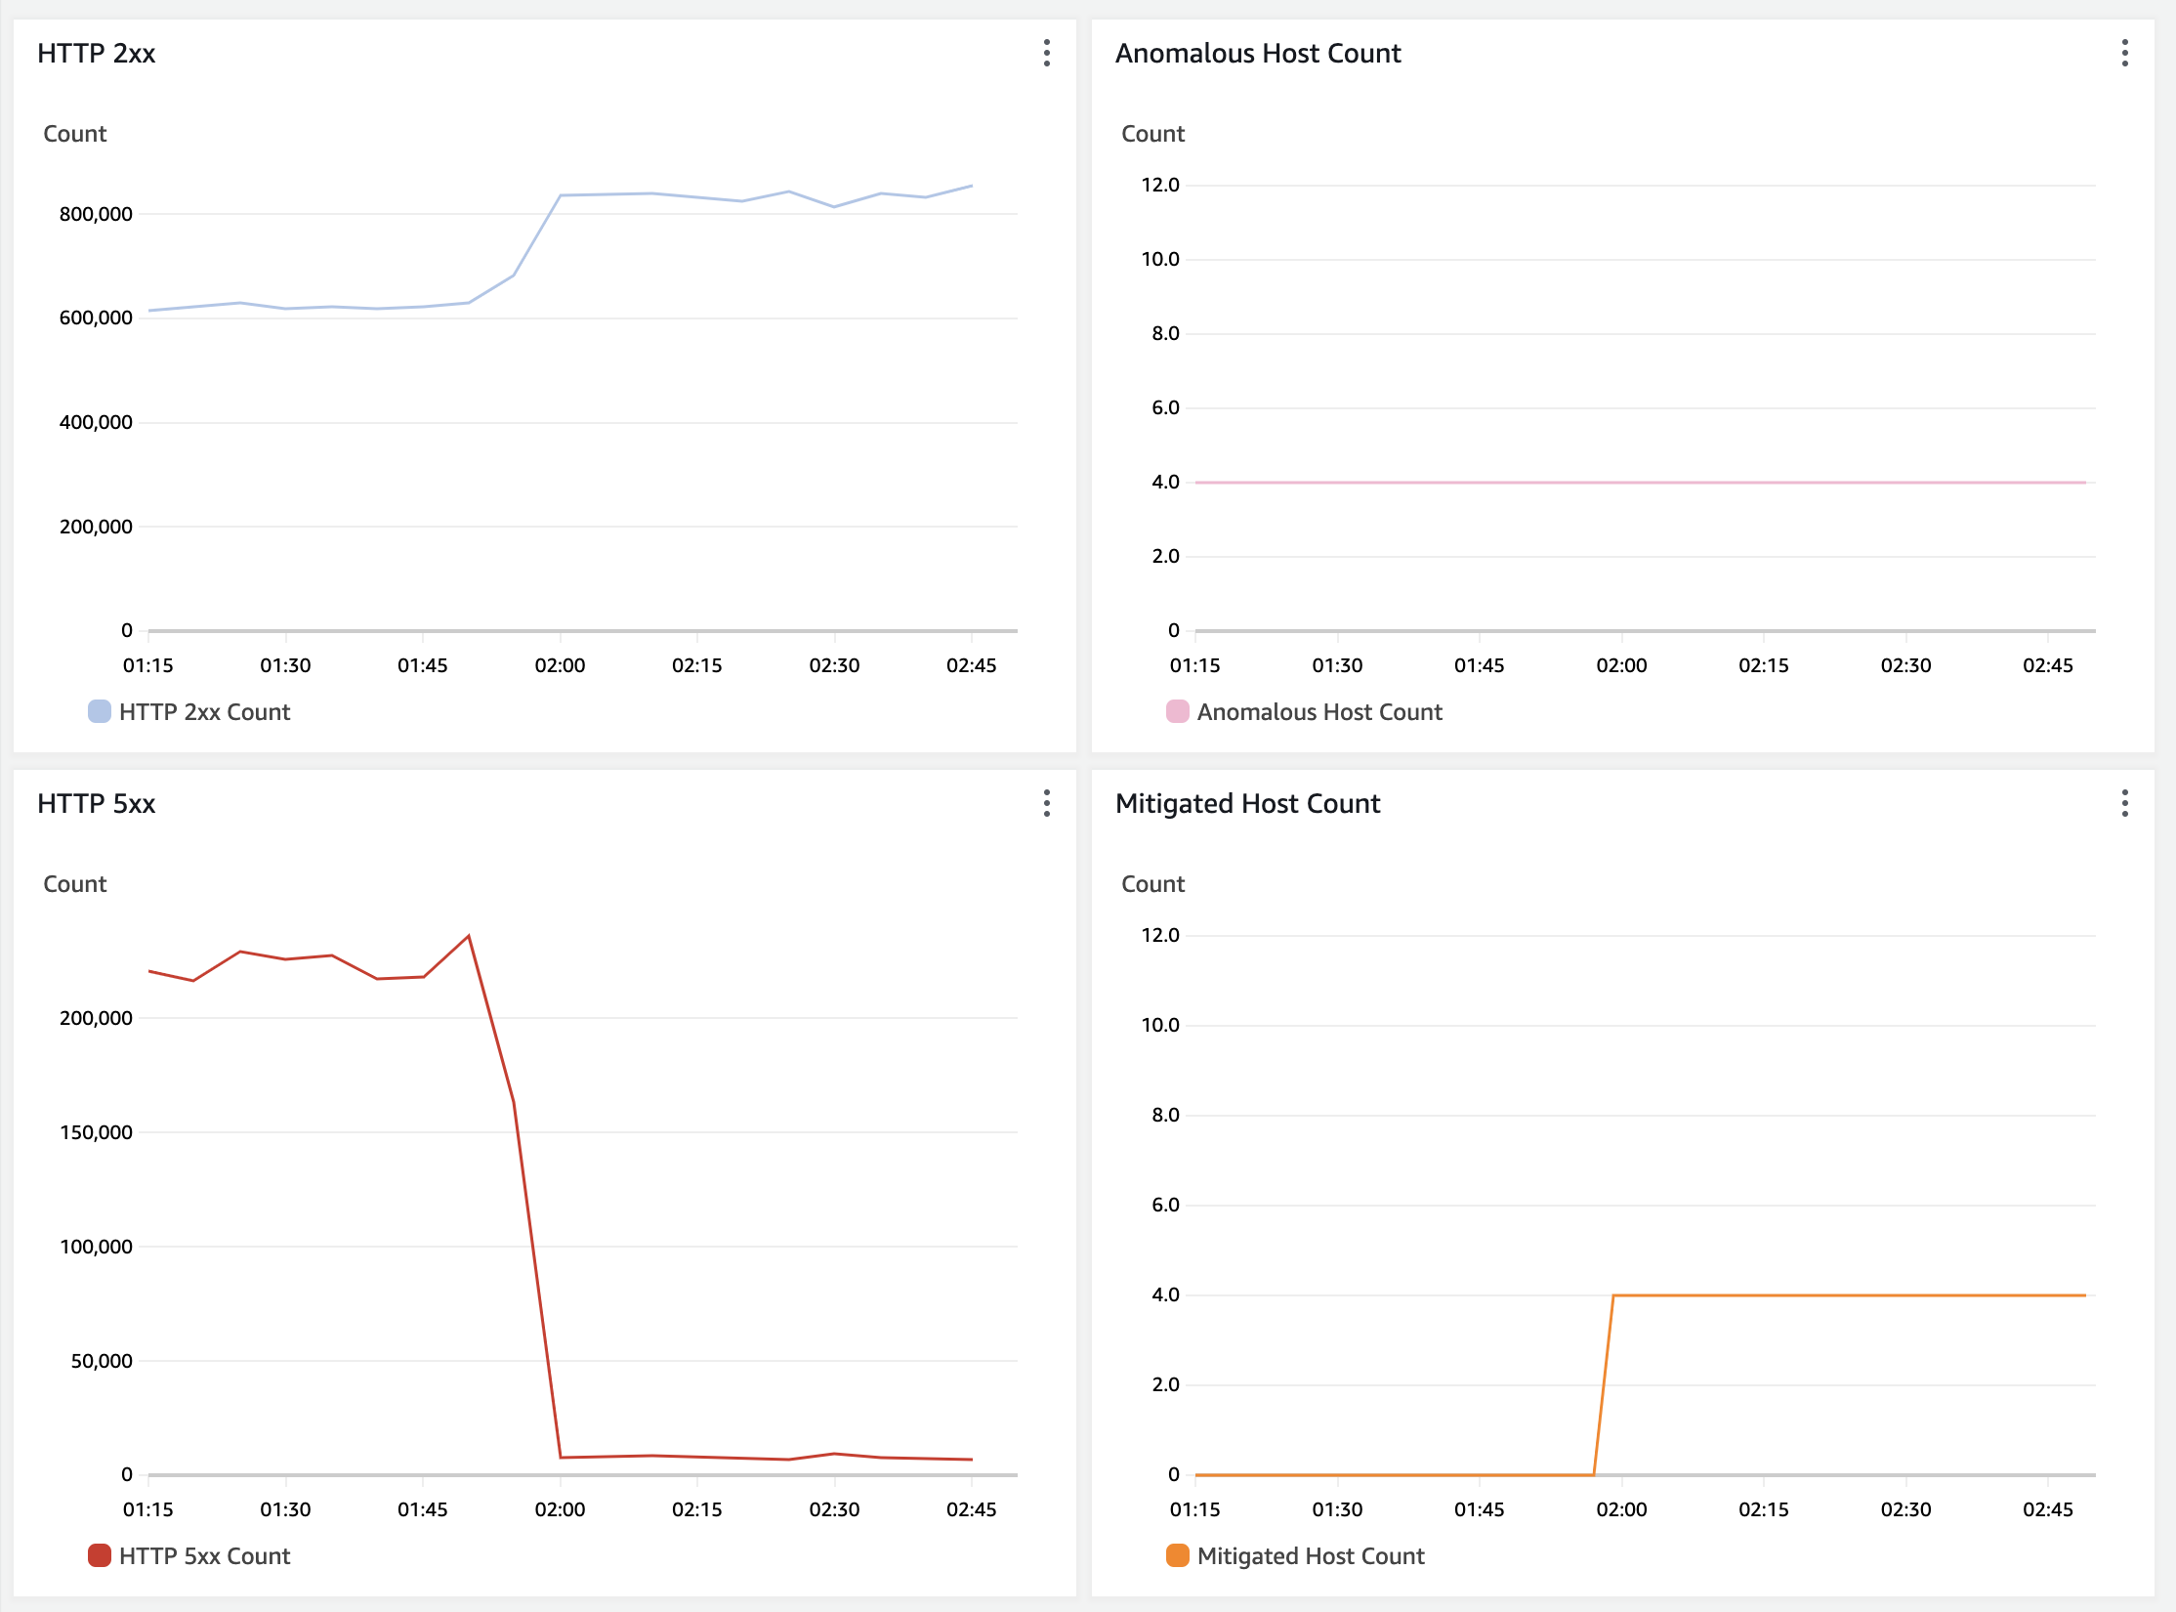Open the Anomalous Host Count widget options menu

[x=2125, y=55]
